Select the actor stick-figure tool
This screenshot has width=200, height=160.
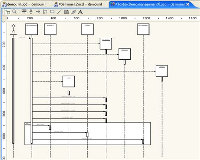click(x=31, y=12)
